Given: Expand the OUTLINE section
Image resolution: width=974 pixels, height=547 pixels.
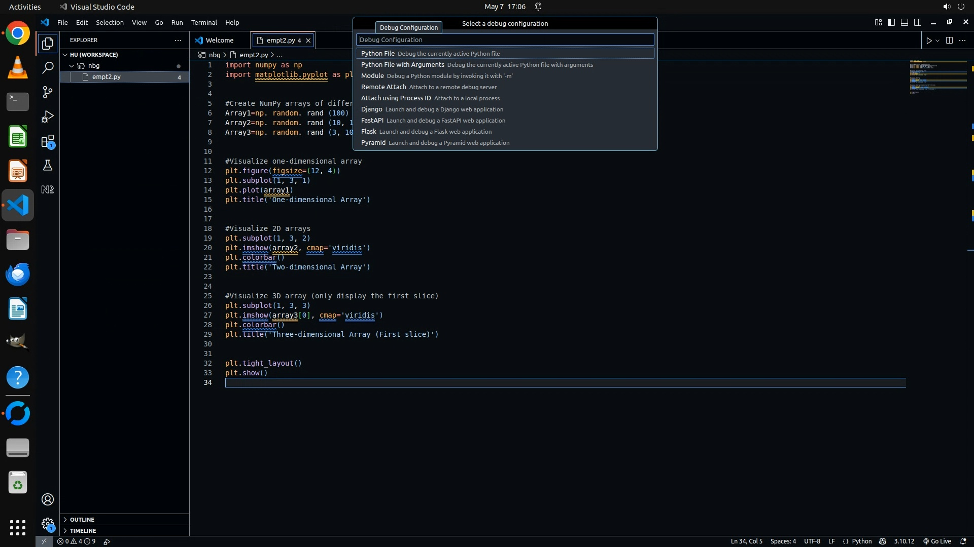Looking at the screenshot, I should pos(82,520).
